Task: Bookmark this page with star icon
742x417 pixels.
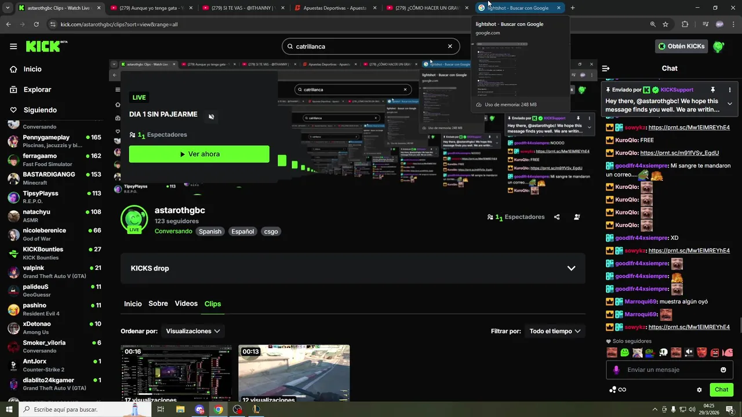Action: click(665, 24)
